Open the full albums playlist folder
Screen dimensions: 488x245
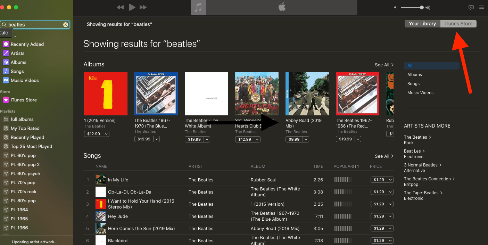tap(22, 119)
